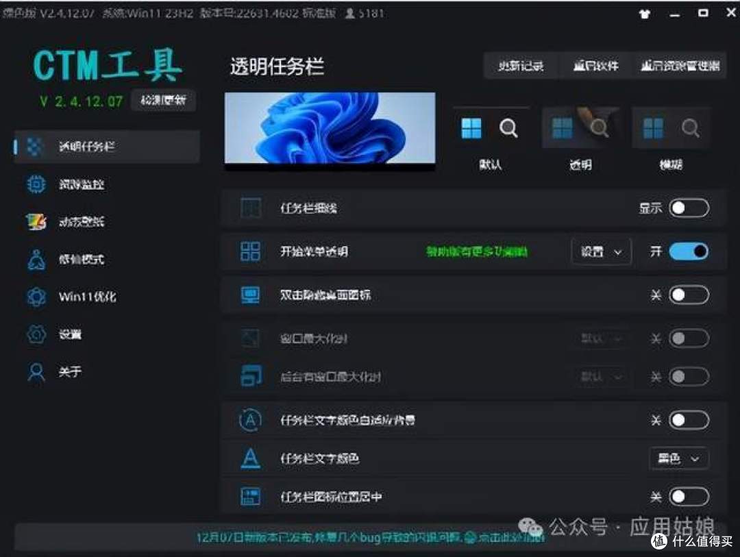The width and height of the screenshot is (740, 557).
Task: Turn off the 开始菜单透明 switch
Action: click(689, 251)
